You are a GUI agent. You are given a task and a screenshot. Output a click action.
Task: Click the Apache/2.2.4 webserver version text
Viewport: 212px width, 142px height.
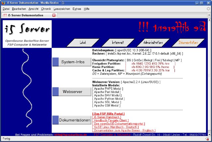pyautogui.click(x=140, y=82)
